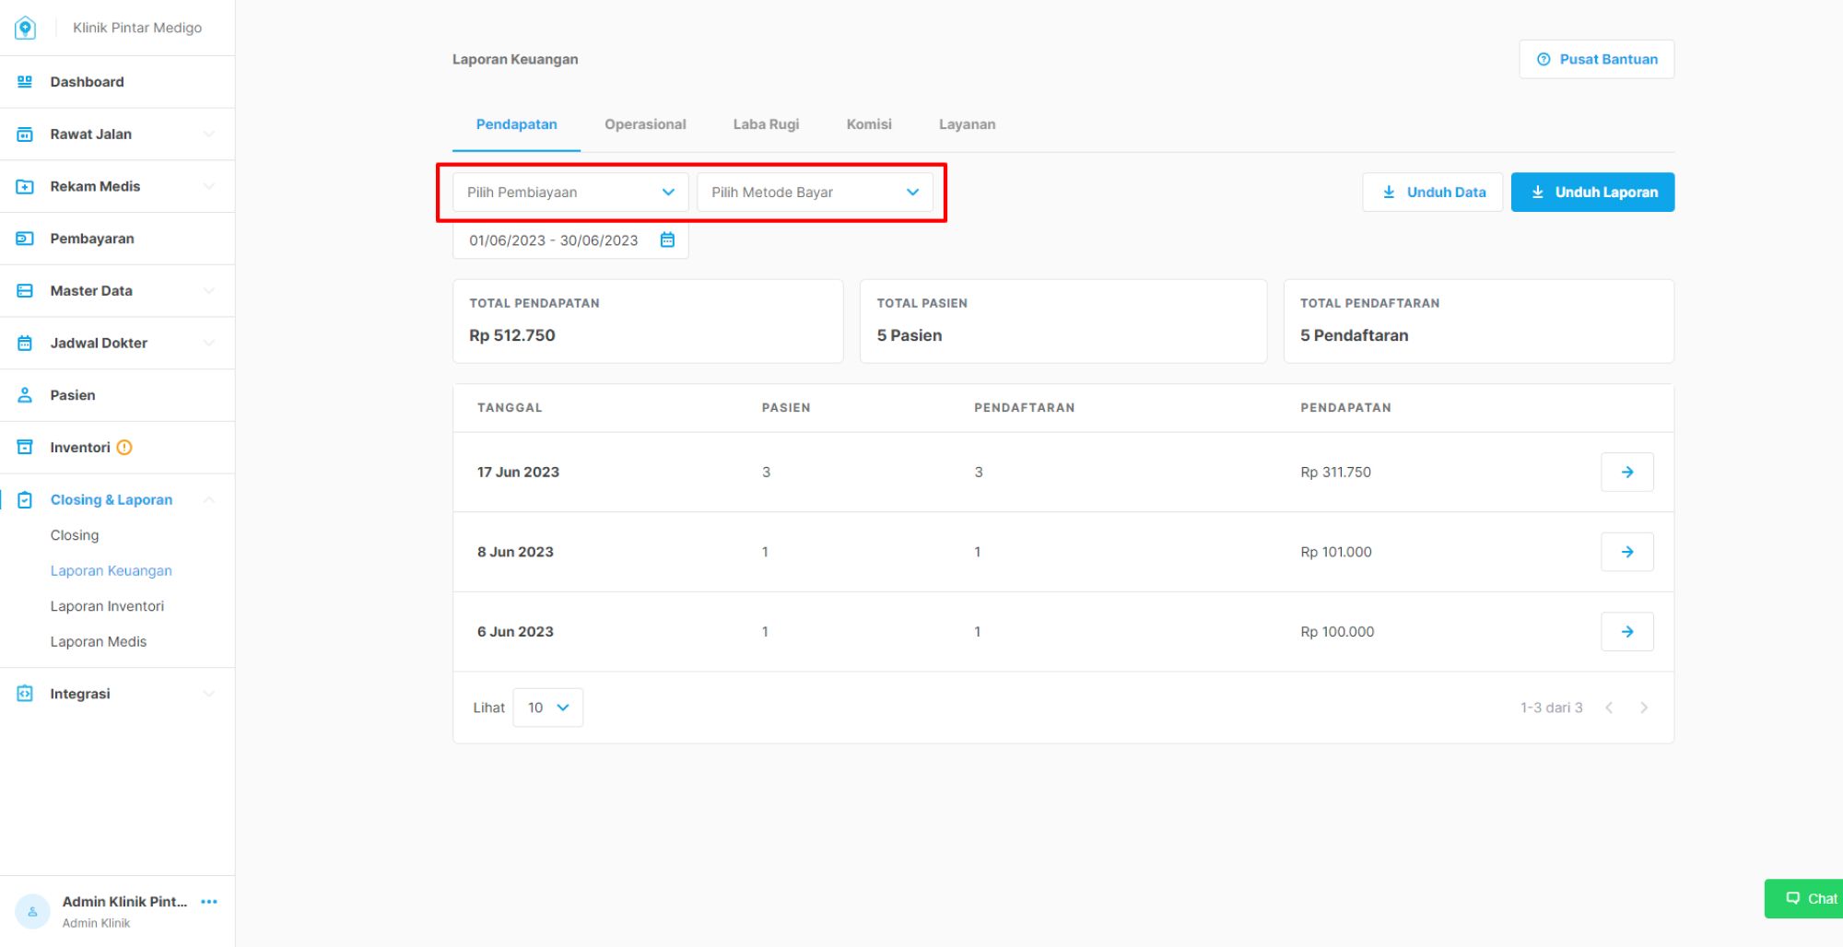Click the Pasien person icon
Screen dimensions: 1843x947
pyautogui.click(x=25, y=395)
